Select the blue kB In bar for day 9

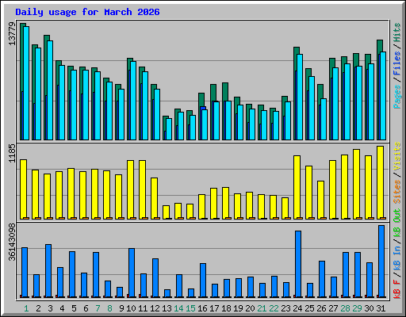click(x=120, y=292)
